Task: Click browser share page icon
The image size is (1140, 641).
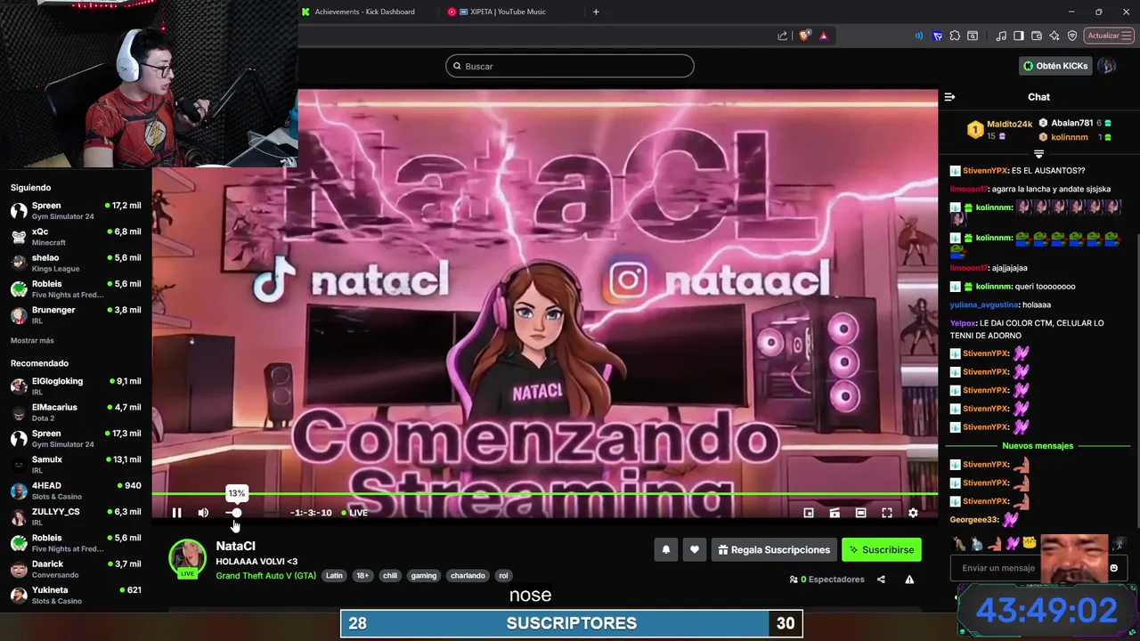Action: point(782,36)
